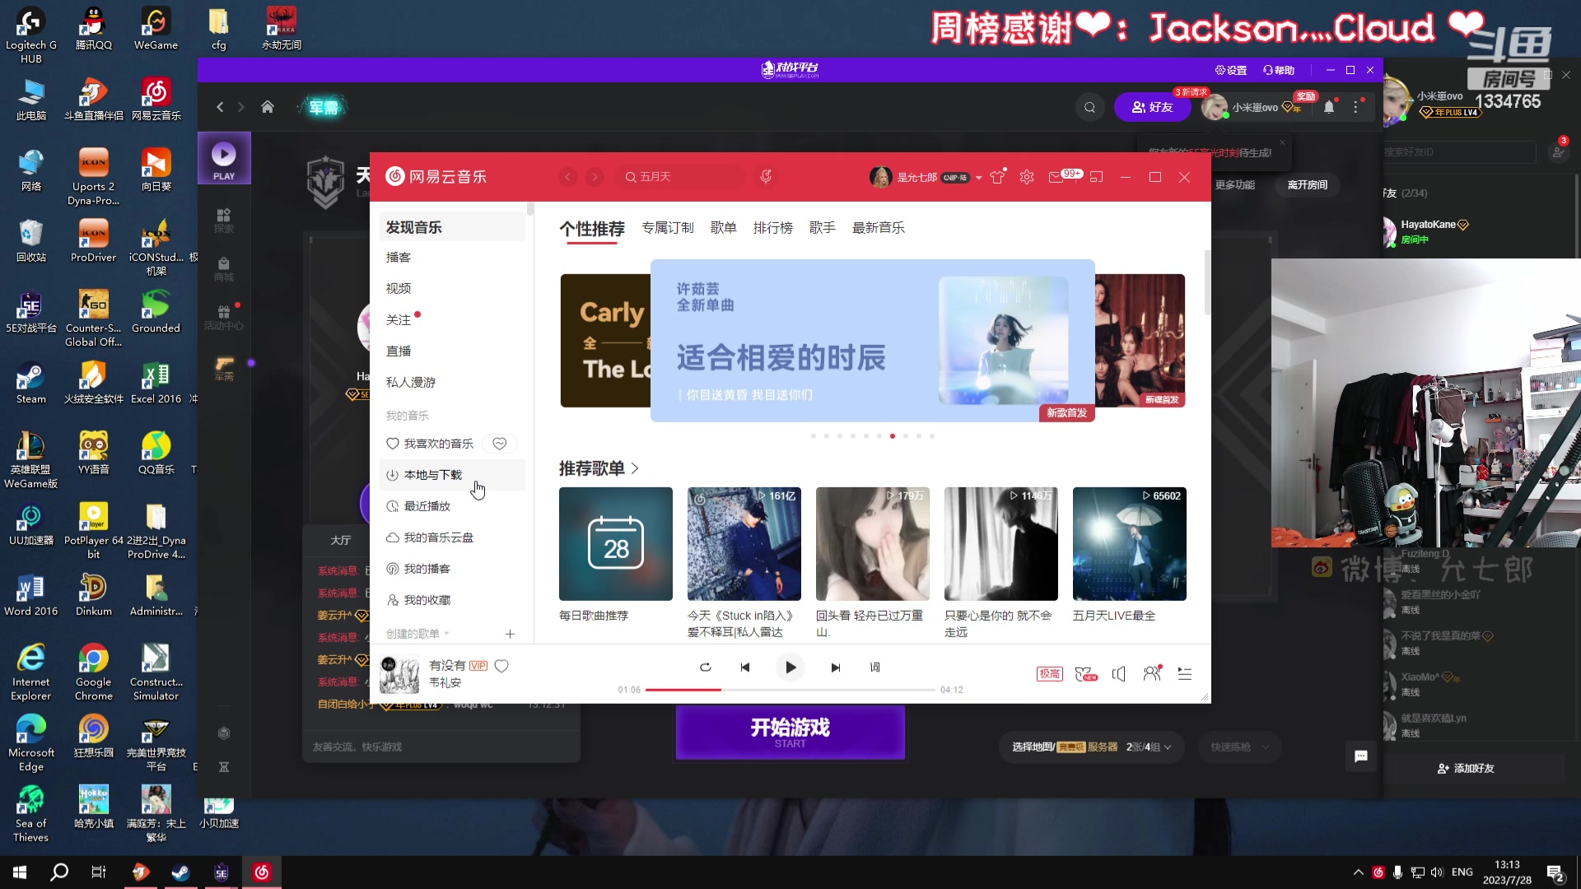Open 设置 in the 5E title bar
This screenshot has width=1581, height=889.
pos(1231,71)
